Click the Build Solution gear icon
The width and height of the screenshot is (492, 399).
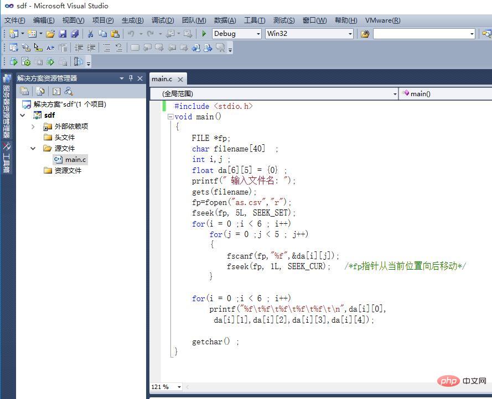click(26, 61)
